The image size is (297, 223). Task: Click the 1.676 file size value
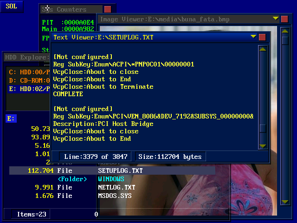(45, 196)
